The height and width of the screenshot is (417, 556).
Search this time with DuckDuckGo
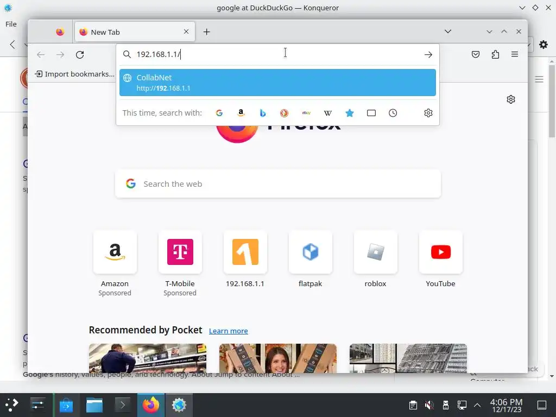pyautogui.click(x=284, y=113)
